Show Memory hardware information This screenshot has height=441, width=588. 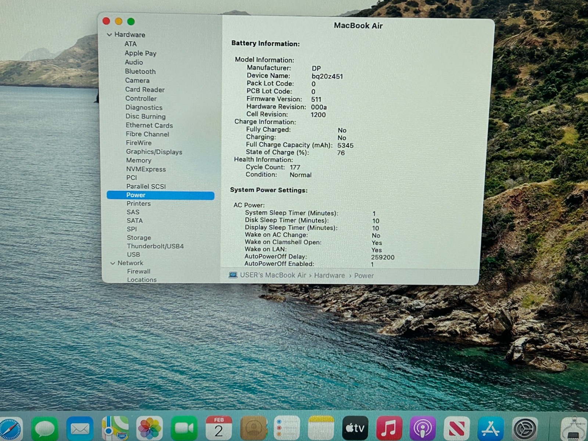[x=139, y=160]
